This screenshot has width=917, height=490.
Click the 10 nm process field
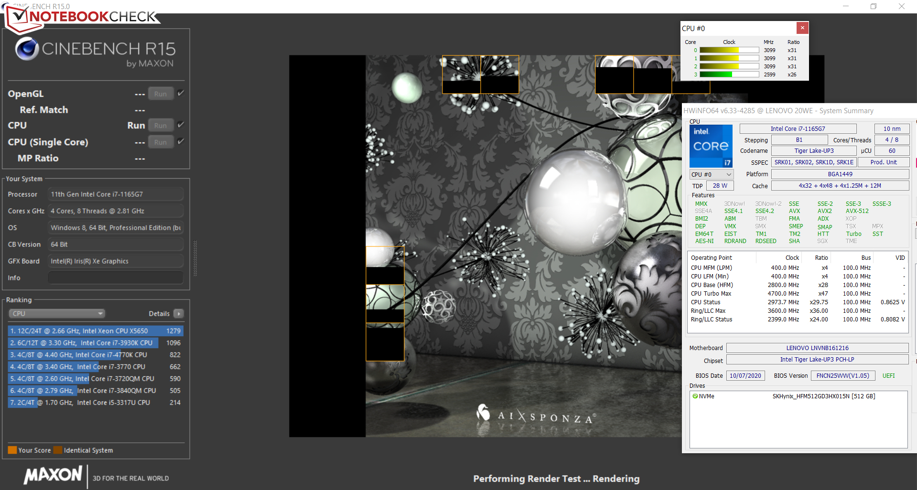892,128
